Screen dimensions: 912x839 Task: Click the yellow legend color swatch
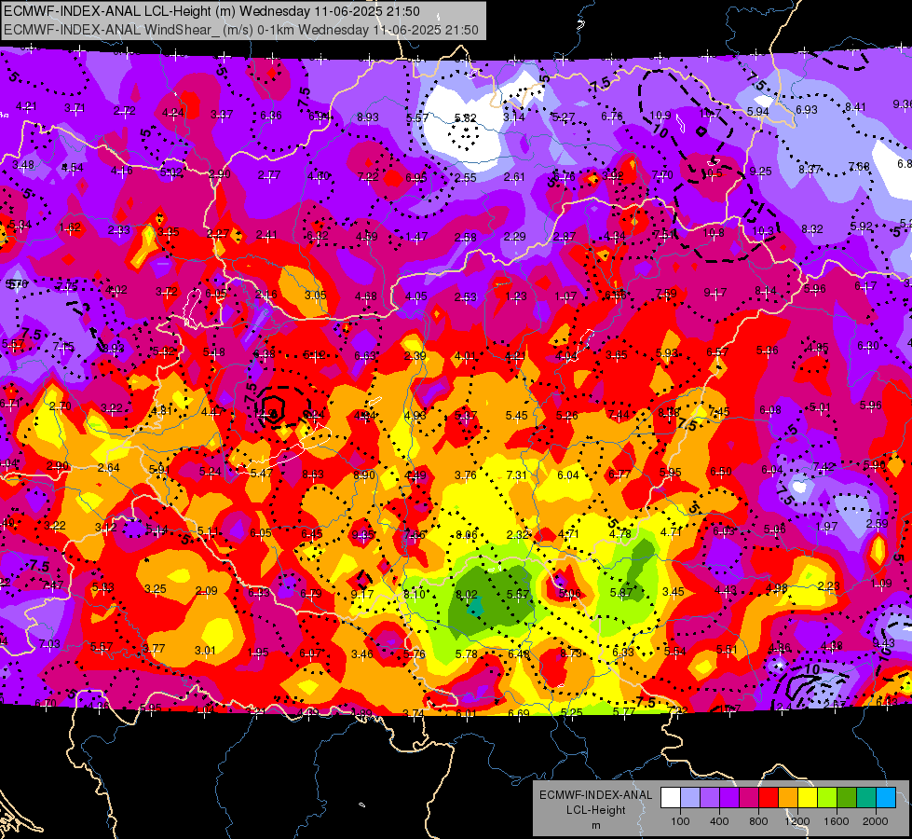pyautogui.click(x=808, y=798)
